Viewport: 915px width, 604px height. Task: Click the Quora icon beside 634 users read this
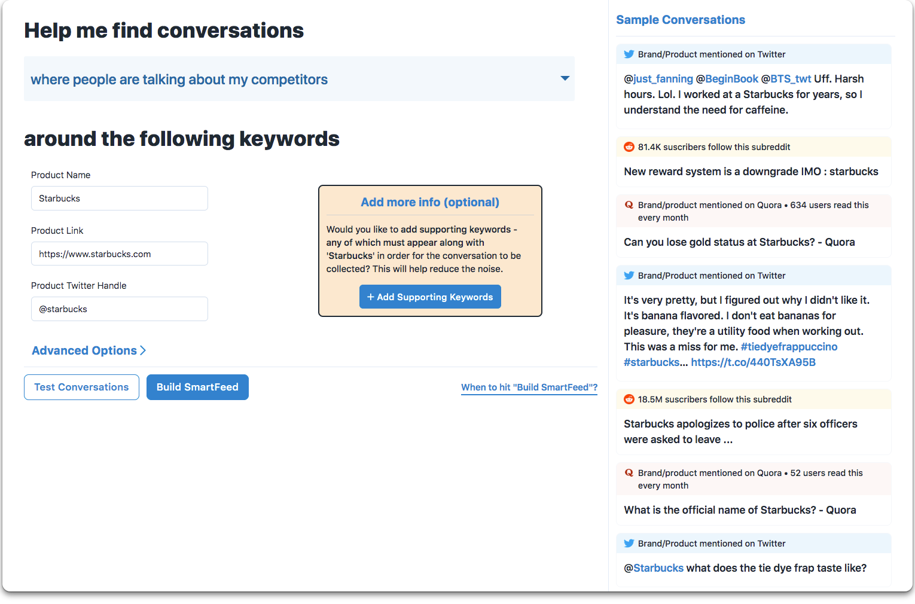point(629,205)
